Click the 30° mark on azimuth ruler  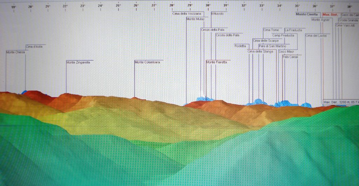click(x=208, y=6)
